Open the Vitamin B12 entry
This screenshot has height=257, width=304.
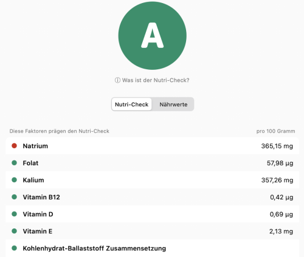(152, 197)
